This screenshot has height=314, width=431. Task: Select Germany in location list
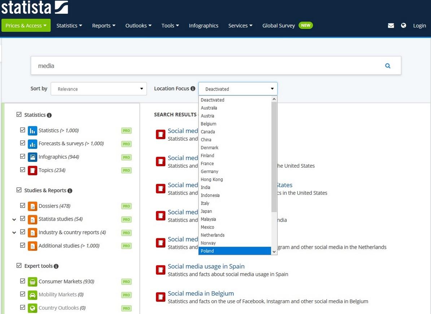click(235, 172)
